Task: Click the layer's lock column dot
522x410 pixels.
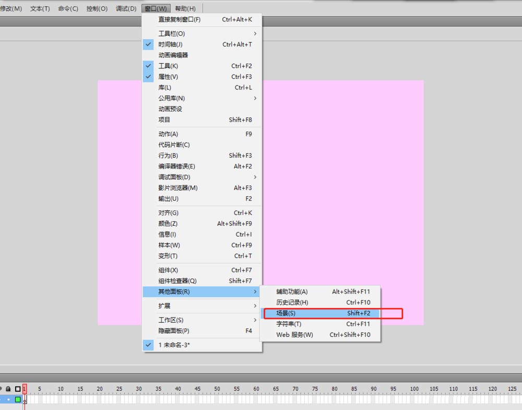Action: 8,400
